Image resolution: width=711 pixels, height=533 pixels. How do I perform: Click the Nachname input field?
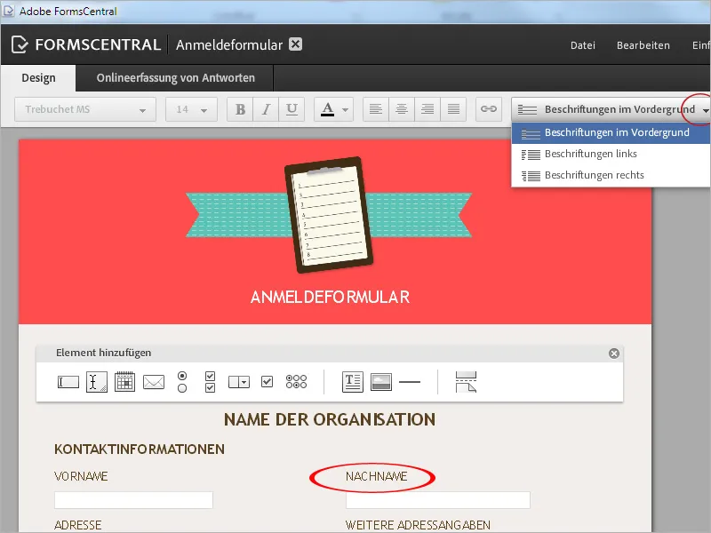pyautogui.click(x=437, y=500)
